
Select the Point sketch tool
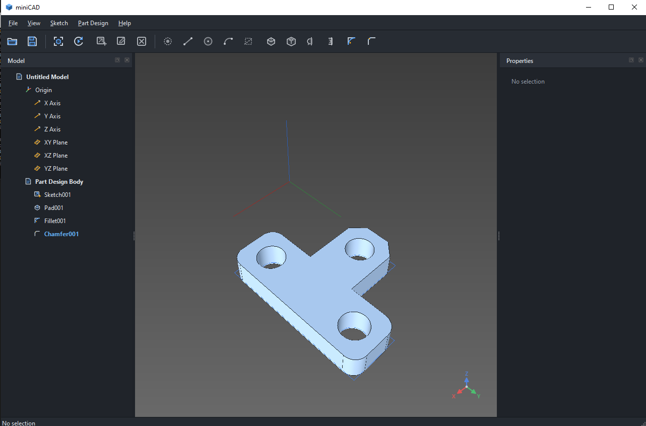(x=168, y=41)
